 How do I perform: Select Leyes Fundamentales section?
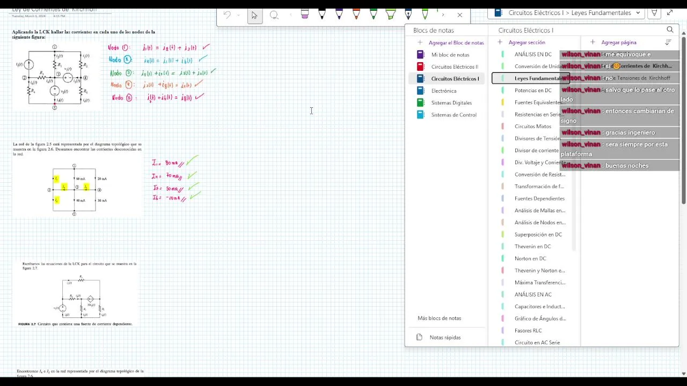coord(531,78)
